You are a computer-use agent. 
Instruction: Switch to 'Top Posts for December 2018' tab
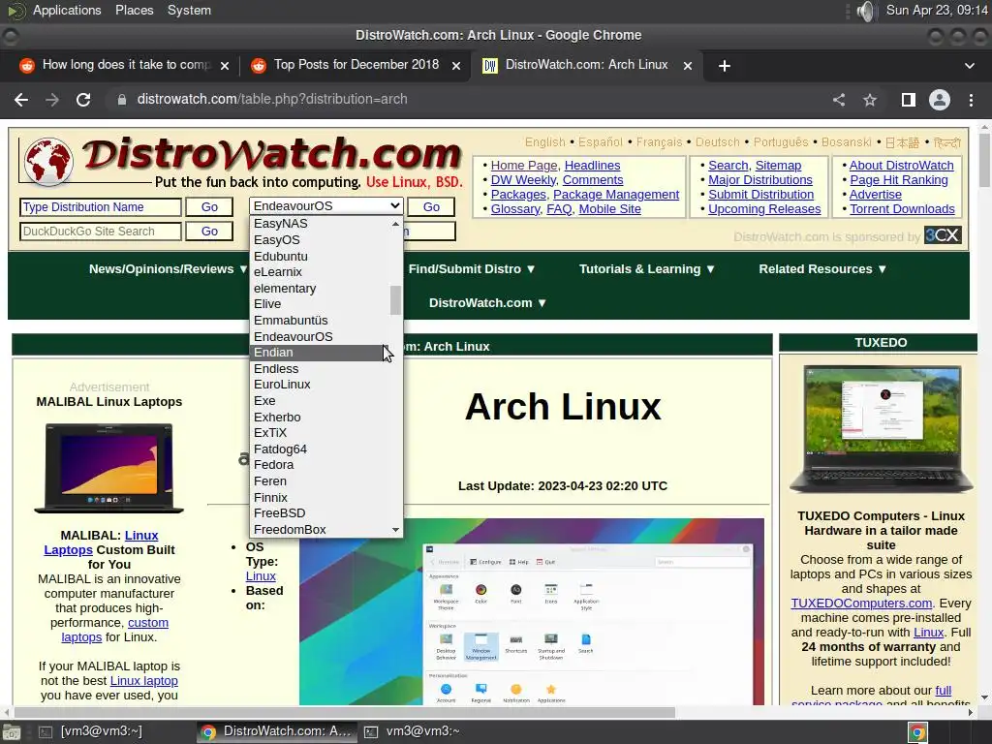(x=356, y=65)
